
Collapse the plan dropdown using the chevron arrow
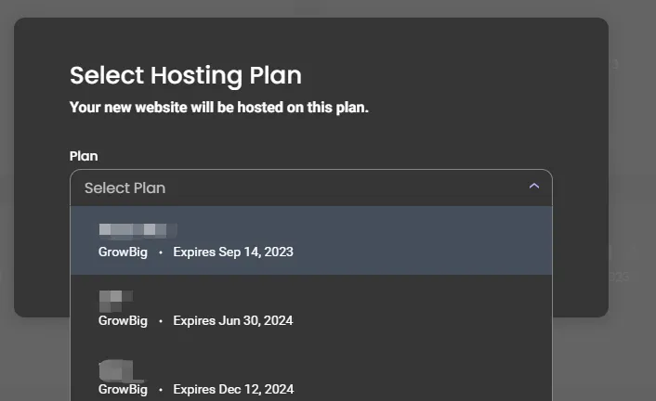pyautogui.click(x=533, y=187)
